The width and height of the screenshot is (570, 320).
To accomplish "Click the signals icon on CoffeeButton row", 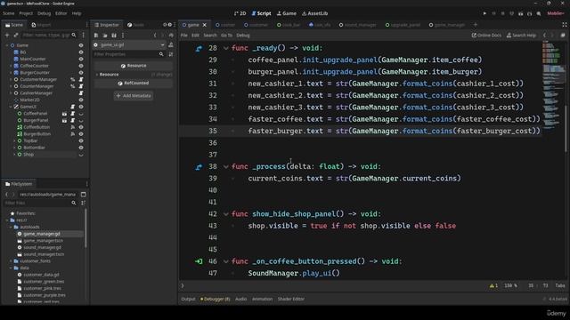I will click(73, 127).
